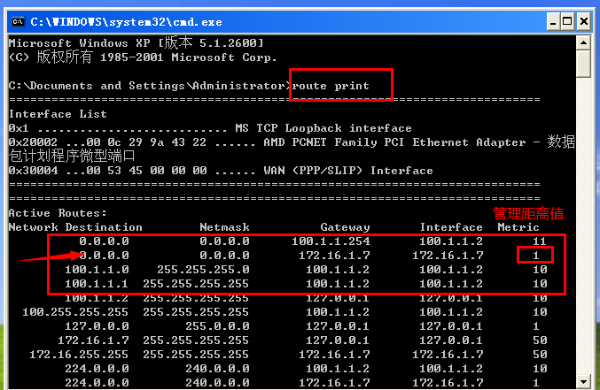
Task: Maximize the cmd.exe window
Action: click(567, 21)
